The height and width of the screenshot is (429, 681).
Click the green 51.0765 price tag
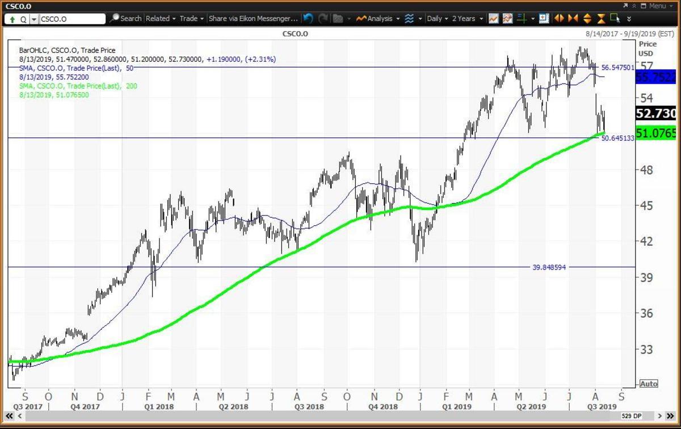(656, 133)
